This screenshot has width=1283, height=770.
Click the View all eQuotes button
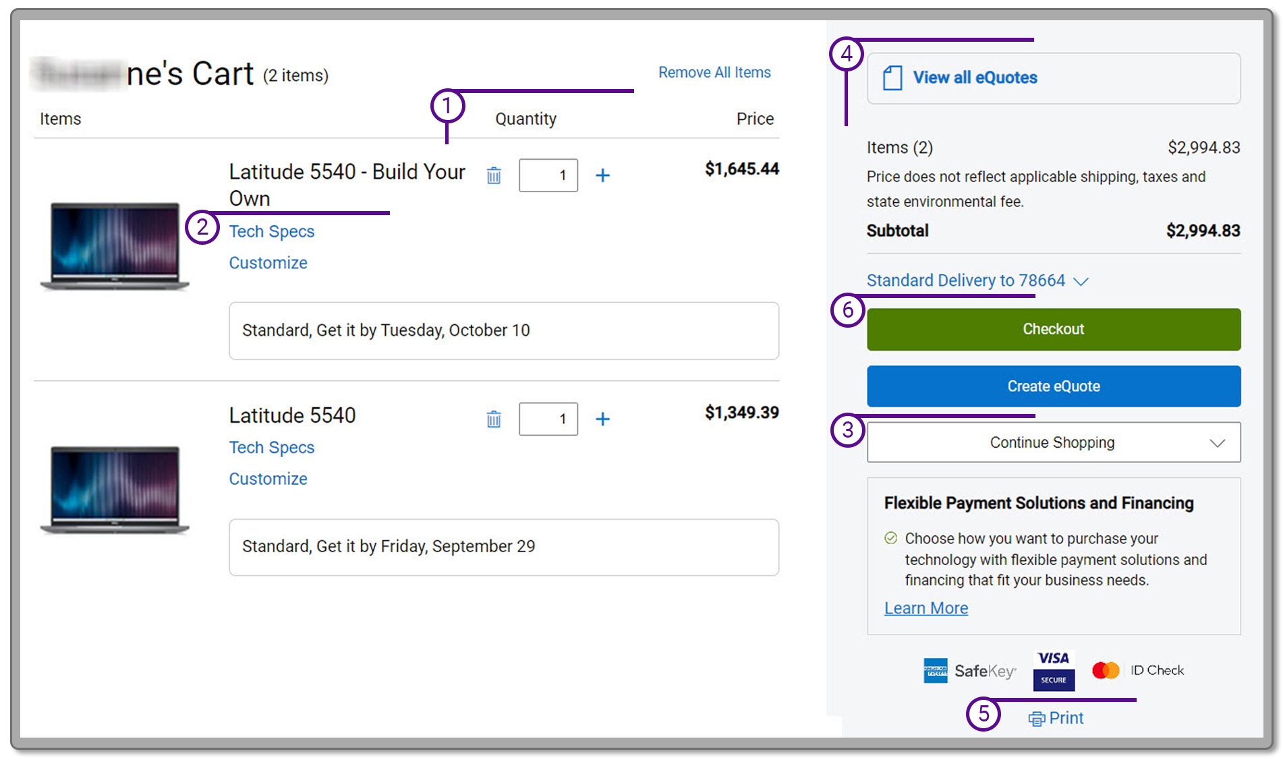pos(1054,78)
